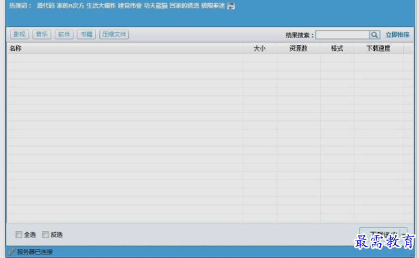Viewport: 419px width, 258px height.
Task: Filter results by 压缩文件
Action: pyautogui.click(x=114, y=34)
